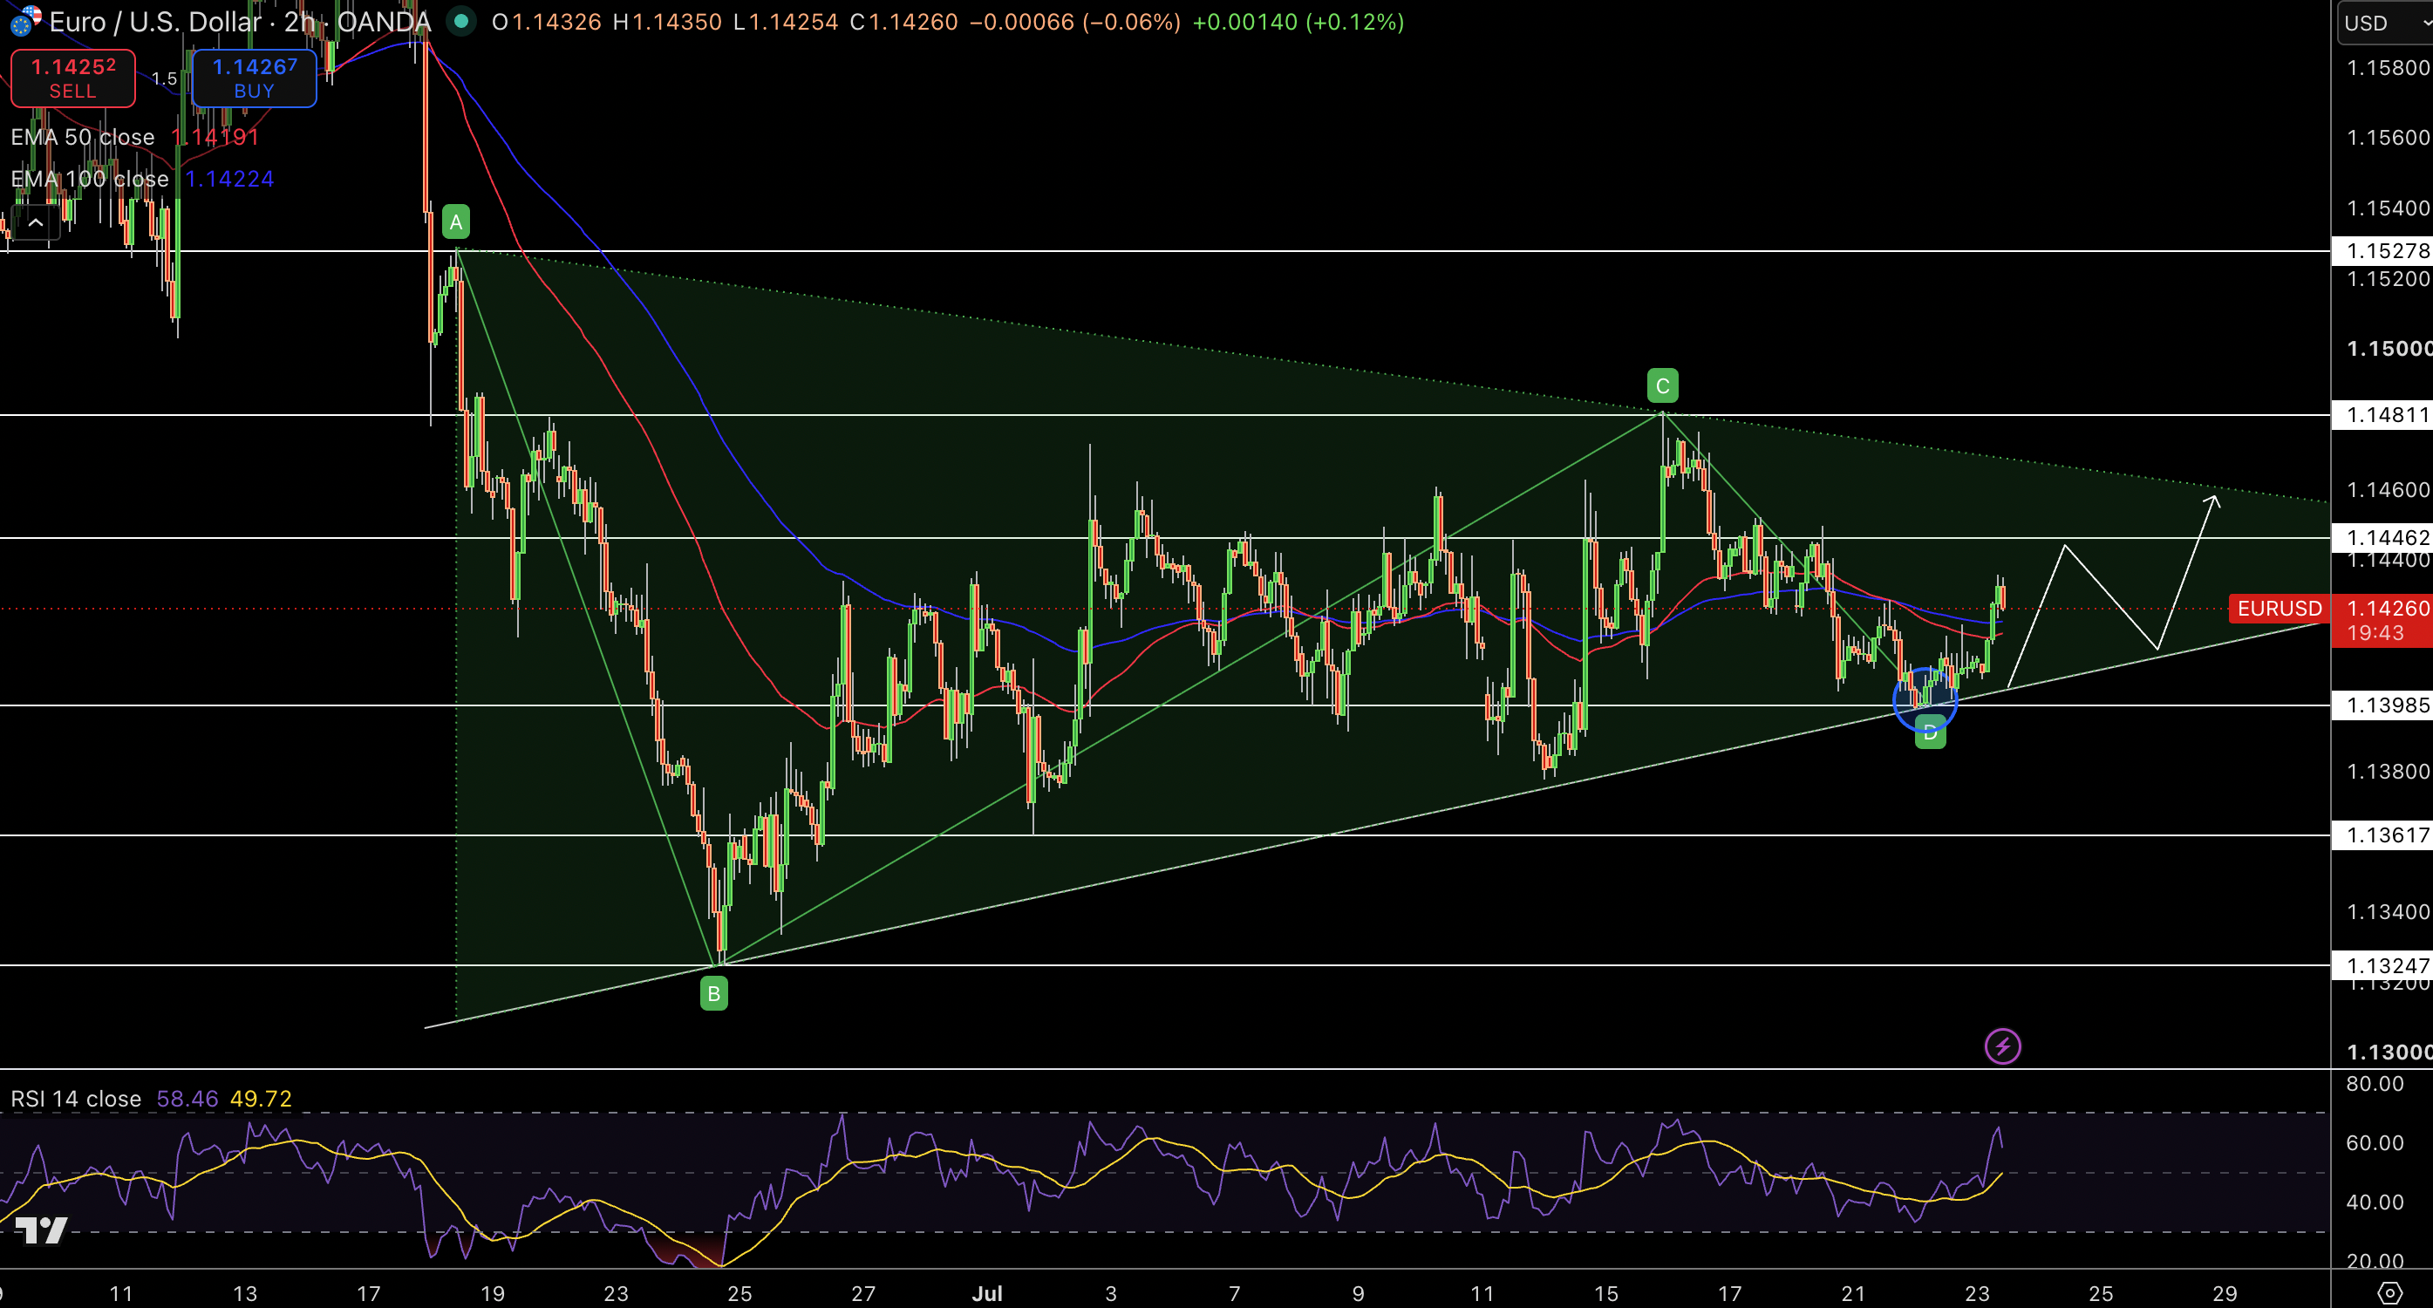This screenshot has width=2433, height=1308.
Task: Collapse the indicator legend with chevron arrow
Action: (x=35, y=224)
